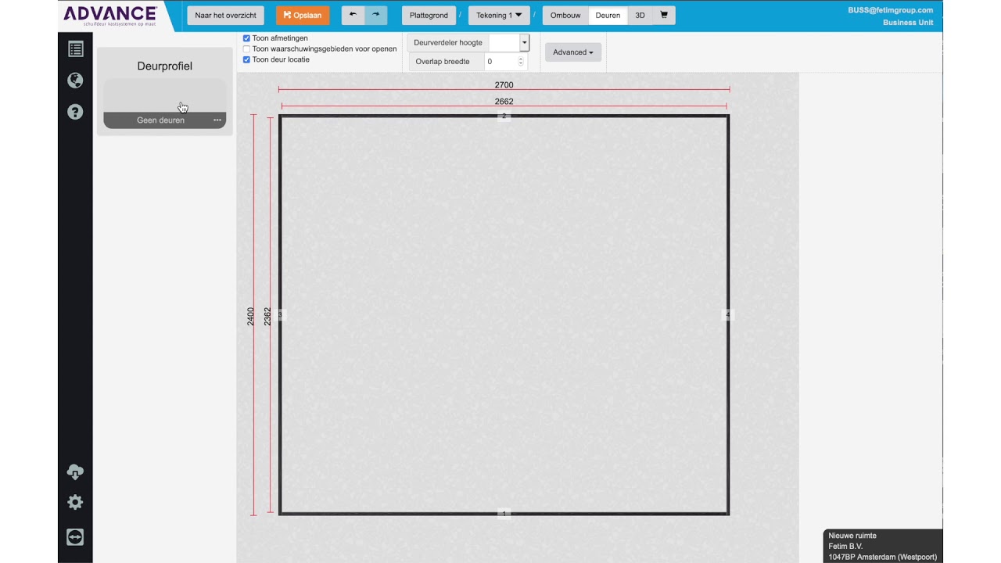Click the Nieuwe ruimte info text
The height and width of the screenshot is (563, 1001).
click(852, 536)
